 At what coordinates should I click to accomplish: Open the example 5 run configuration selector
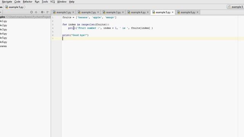pos(236,7)
